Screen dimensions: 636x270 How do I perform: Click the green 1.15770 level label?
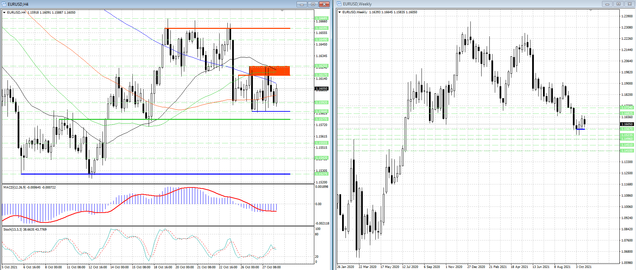coord(321,119)
